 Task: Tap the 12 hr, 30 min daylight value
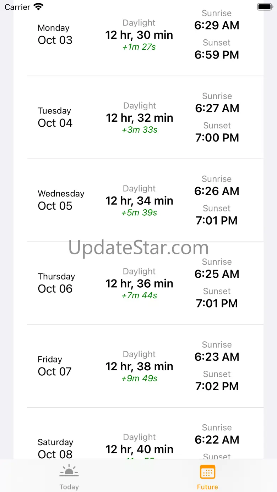click(139, 35)
